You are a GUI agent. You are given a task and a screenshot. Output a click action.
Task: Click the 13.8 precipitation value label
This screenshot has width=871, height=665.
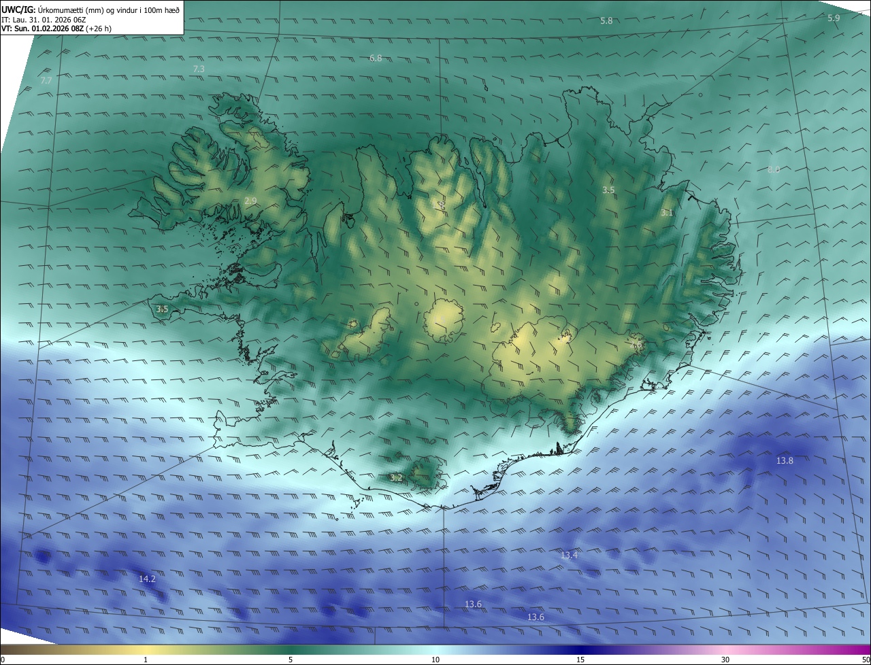coord(785,460)
